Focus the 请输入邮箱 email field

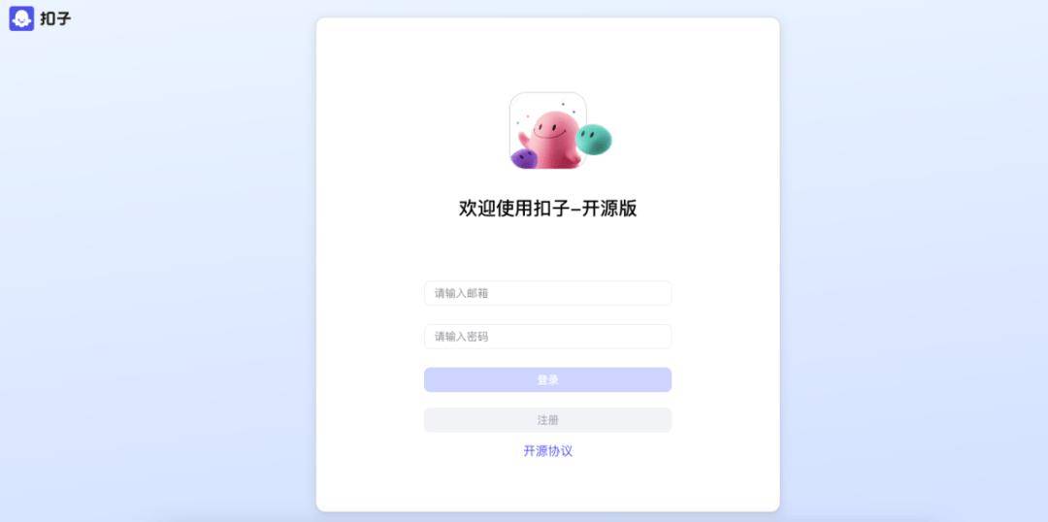pyautogui.click(x=547, y=293)
